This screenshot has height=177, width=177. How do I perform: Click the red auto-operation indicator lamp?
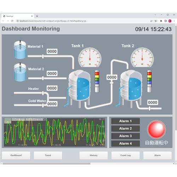click(156, 130)
